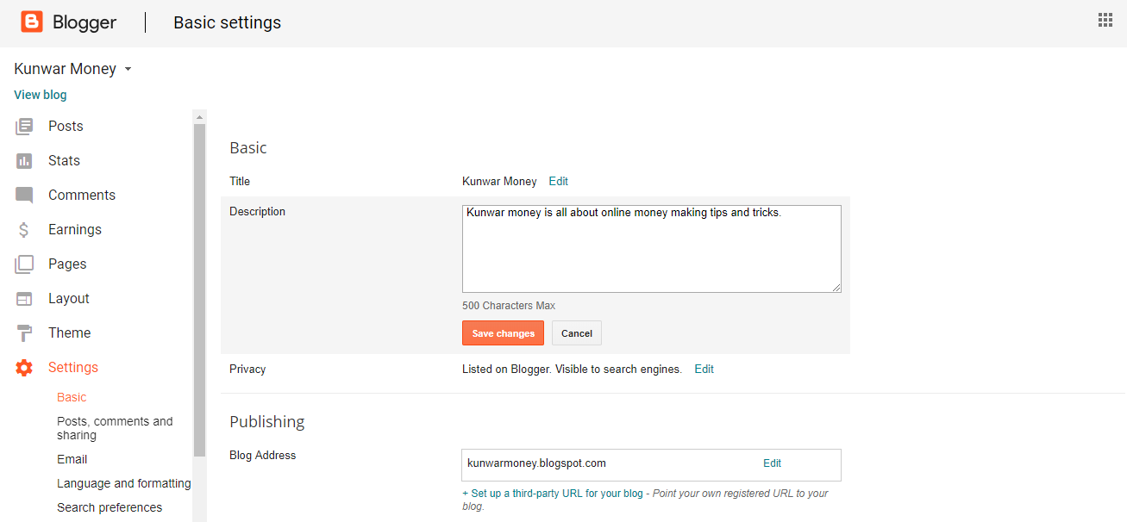Screen dimensions: 1127x522
Task: Open Search preferences settings
Action: click(x=110, y=507)
